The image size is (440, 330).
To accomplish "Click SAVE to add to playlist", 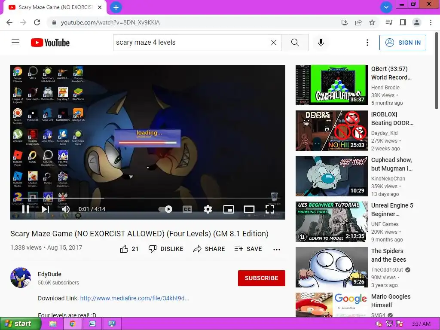I will 248,249.
